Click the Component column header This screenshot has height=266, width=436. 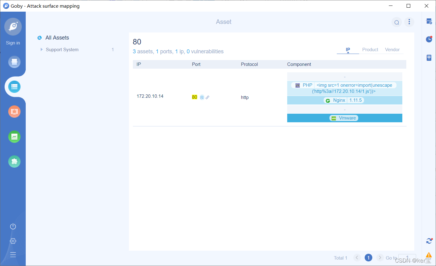(x=299, y=64)
